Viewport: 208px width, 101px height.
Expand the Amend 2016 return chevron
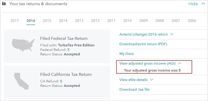[x=172, y=34]
